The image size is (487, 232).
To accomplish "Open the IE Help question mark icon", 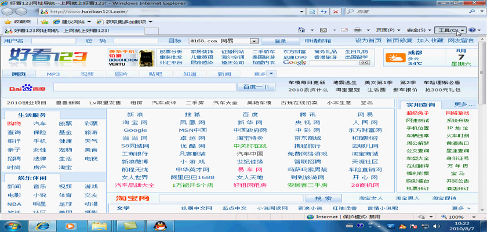I will pos(472,30).
